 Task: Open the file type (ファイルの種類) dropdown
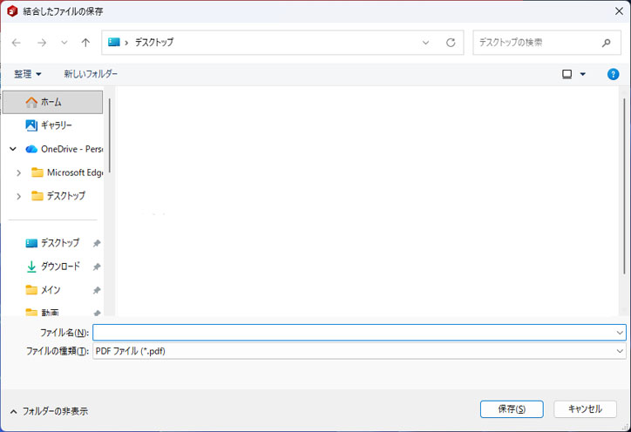point(620,351)
